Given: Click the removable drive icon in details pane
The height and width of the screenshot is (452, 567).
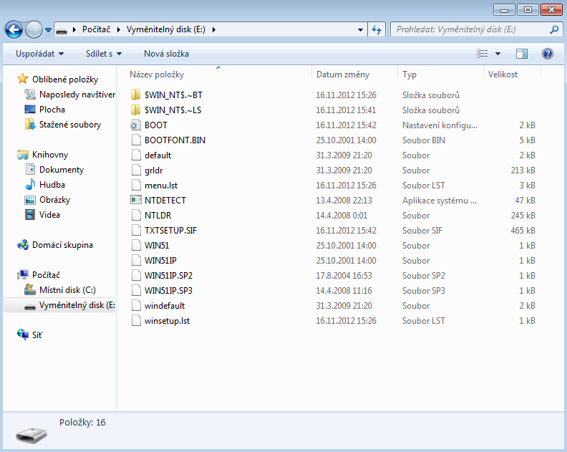Looking at the screenshot, I should pos(31,435).
